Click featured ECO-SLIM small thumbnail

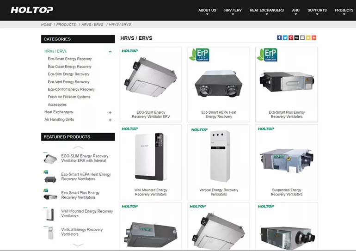pyautogui.click(x=50, y=158)
